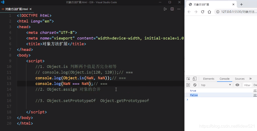The height and width of the screenshot is (131, 257).
Task: Open editor More Actions ellipsis
Action: pyautogui.click(x=179, y=9)
